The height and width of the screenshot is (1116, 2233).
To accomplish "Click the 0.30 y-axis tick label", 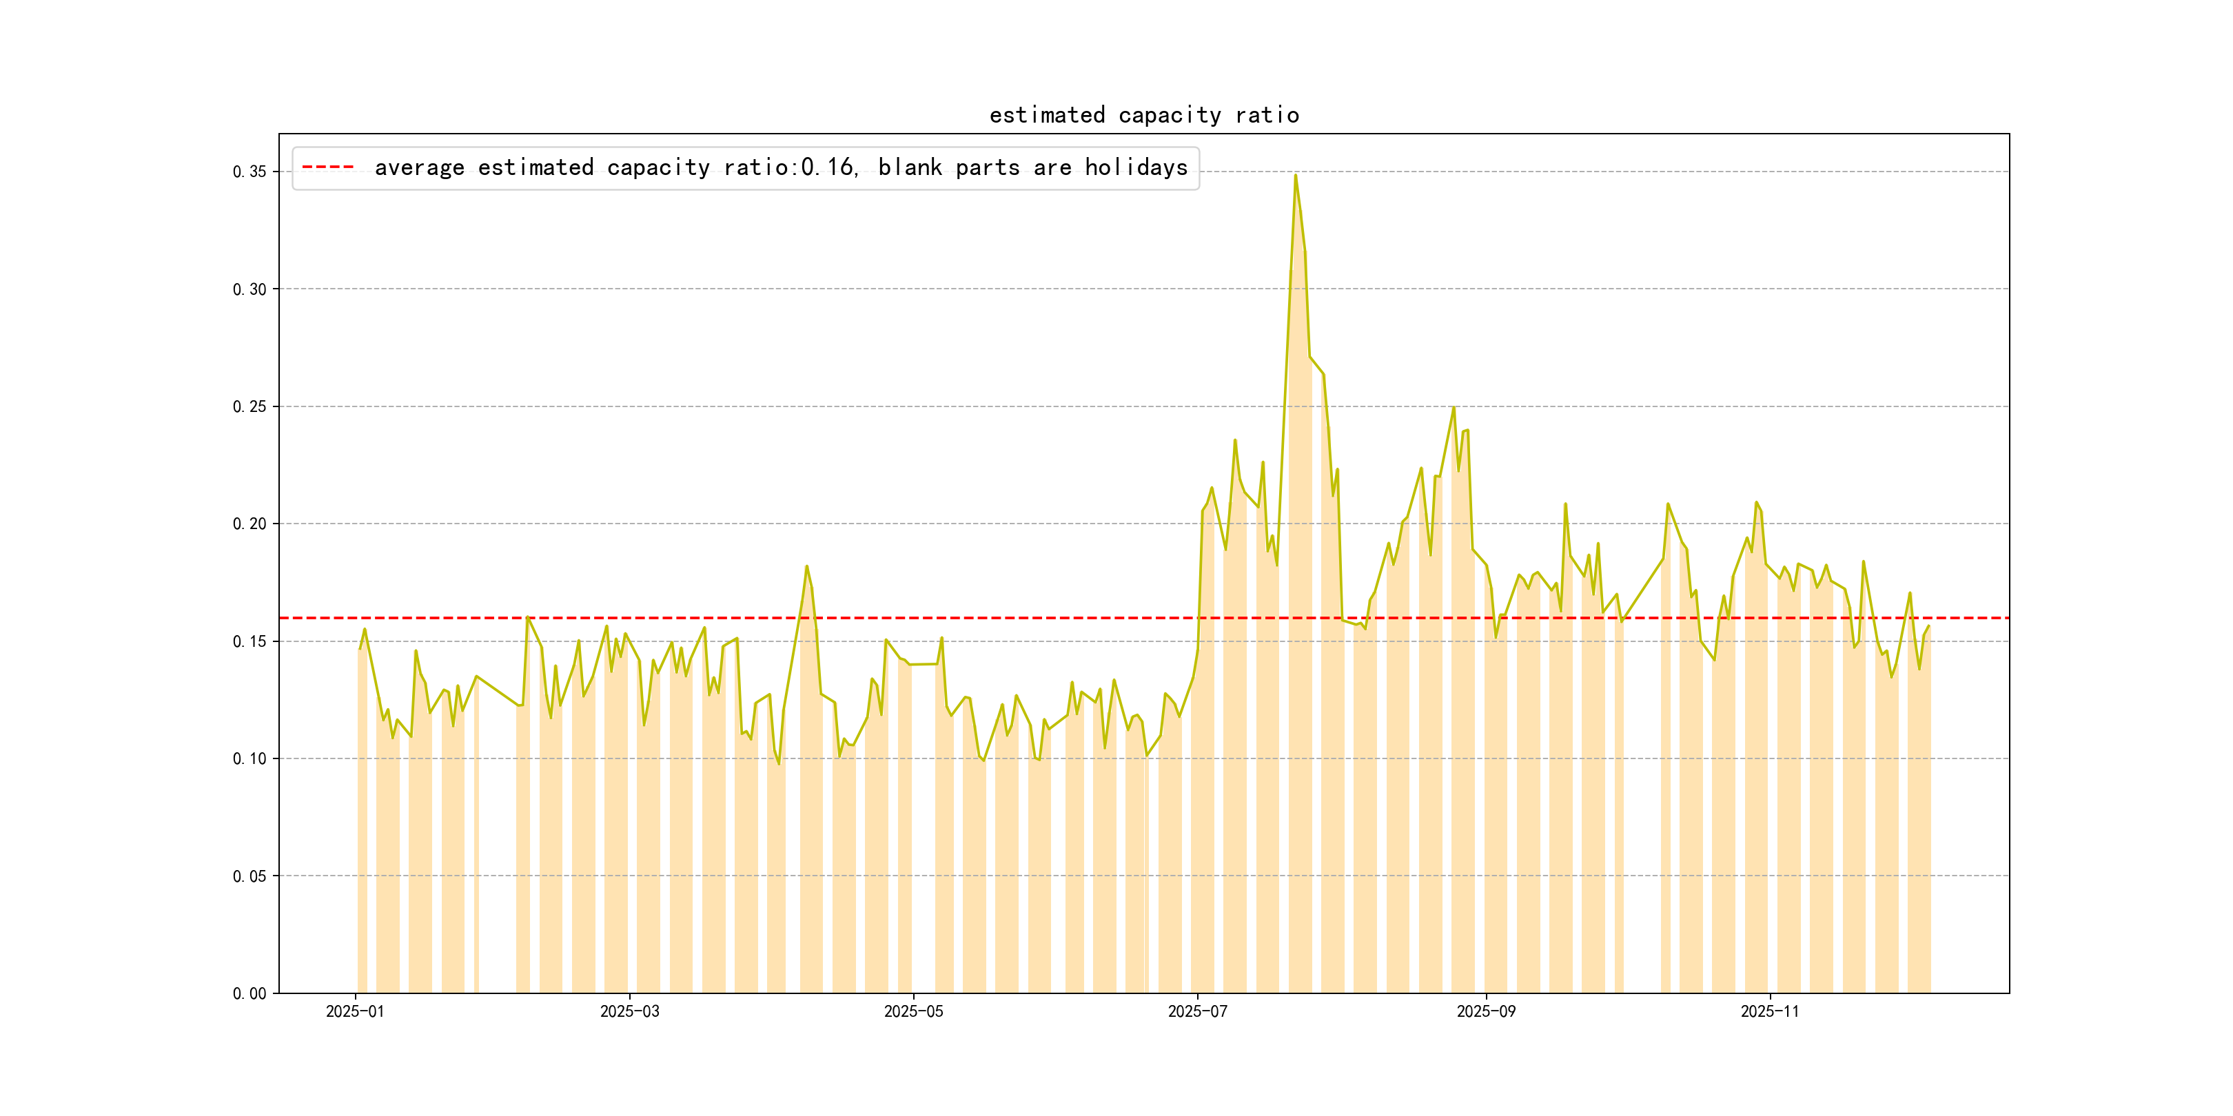I will coord(249,289).
